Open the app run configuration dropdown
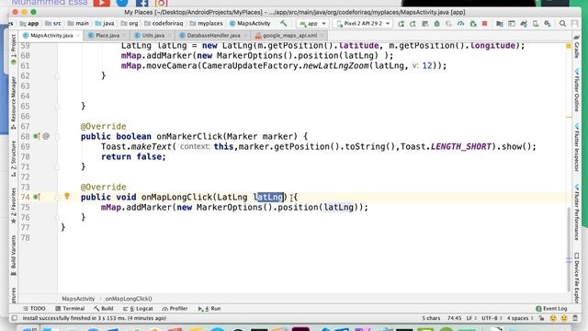Image resolution: width=588 pixels, height=331 pixels. pyautogui.click(x=312, y=24)
